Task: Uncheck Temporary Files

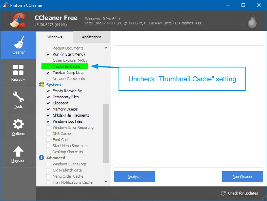Action: pyautogui.click(x=48, y=97)
